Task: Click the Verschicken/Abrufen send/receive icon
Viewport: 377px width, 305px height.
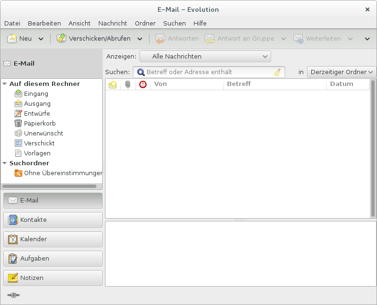Action: coord(61,39)
